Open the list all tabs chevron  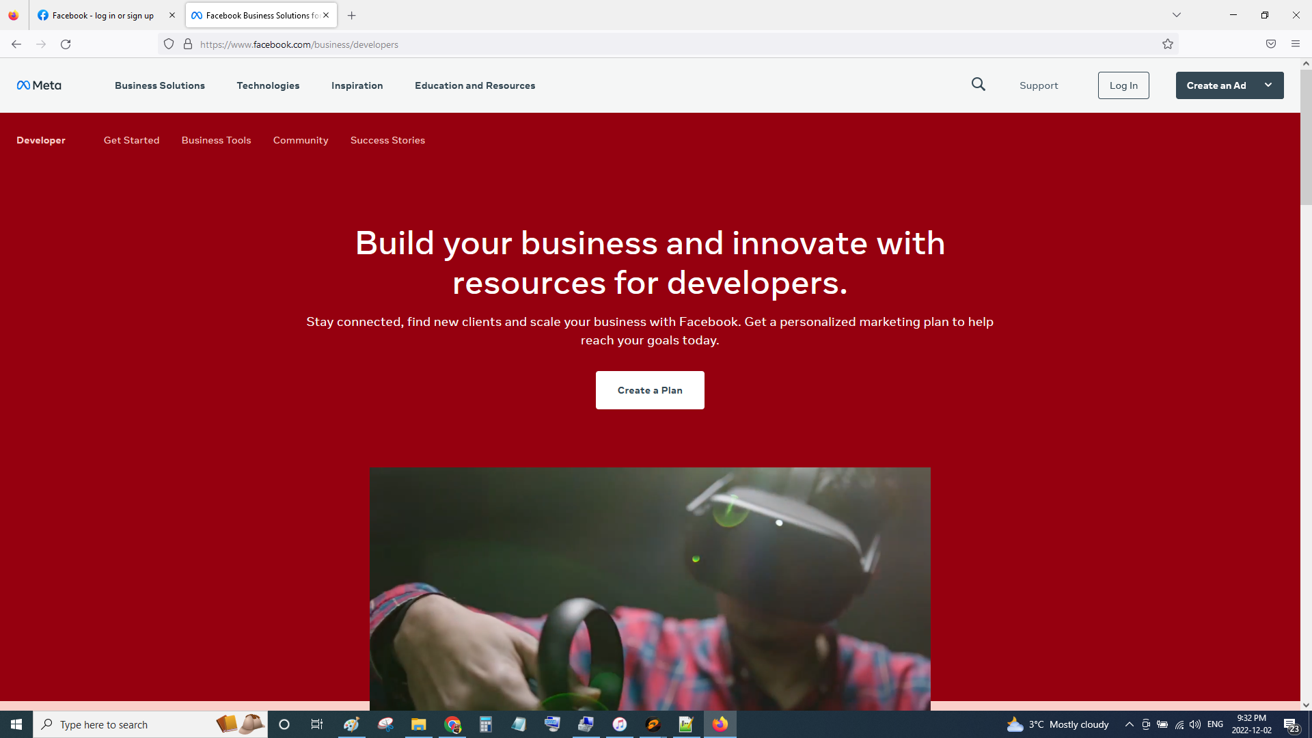point(1177,15)
